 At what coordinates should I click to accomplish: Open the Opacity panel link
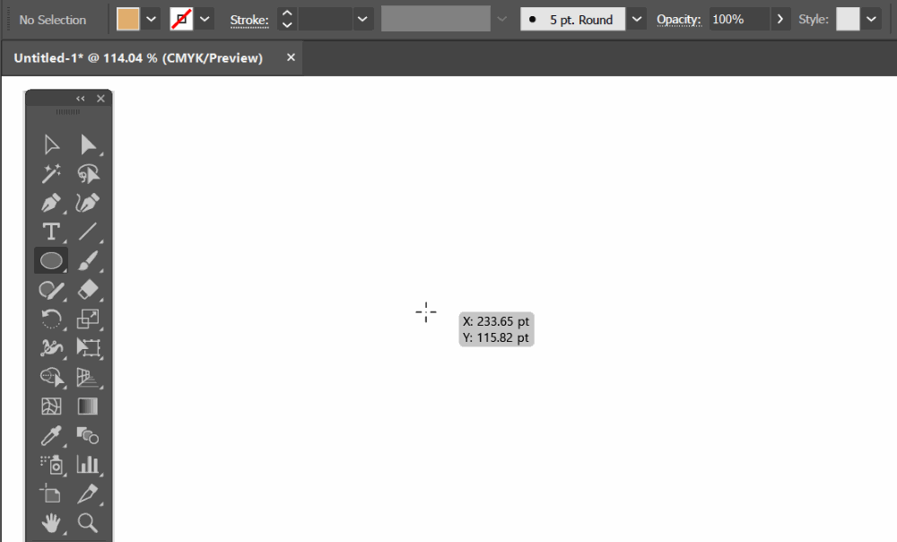coord(678,20)
